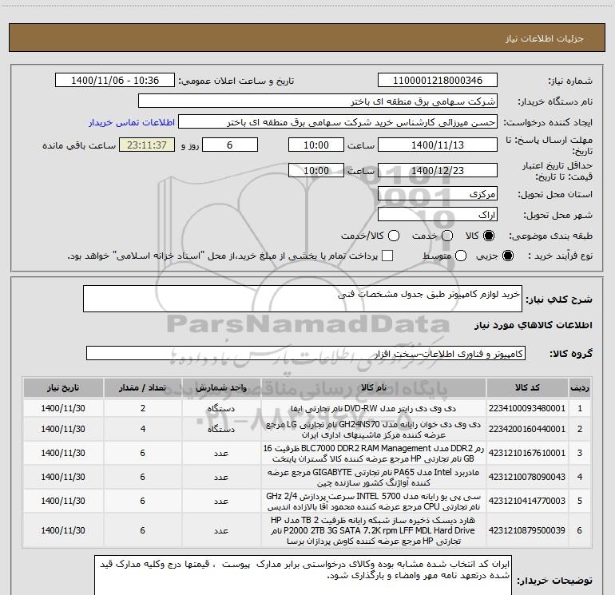The height and width of the screenshot is (595, 615).
Task: Click remaining days field showing 6
Action: 230,145
